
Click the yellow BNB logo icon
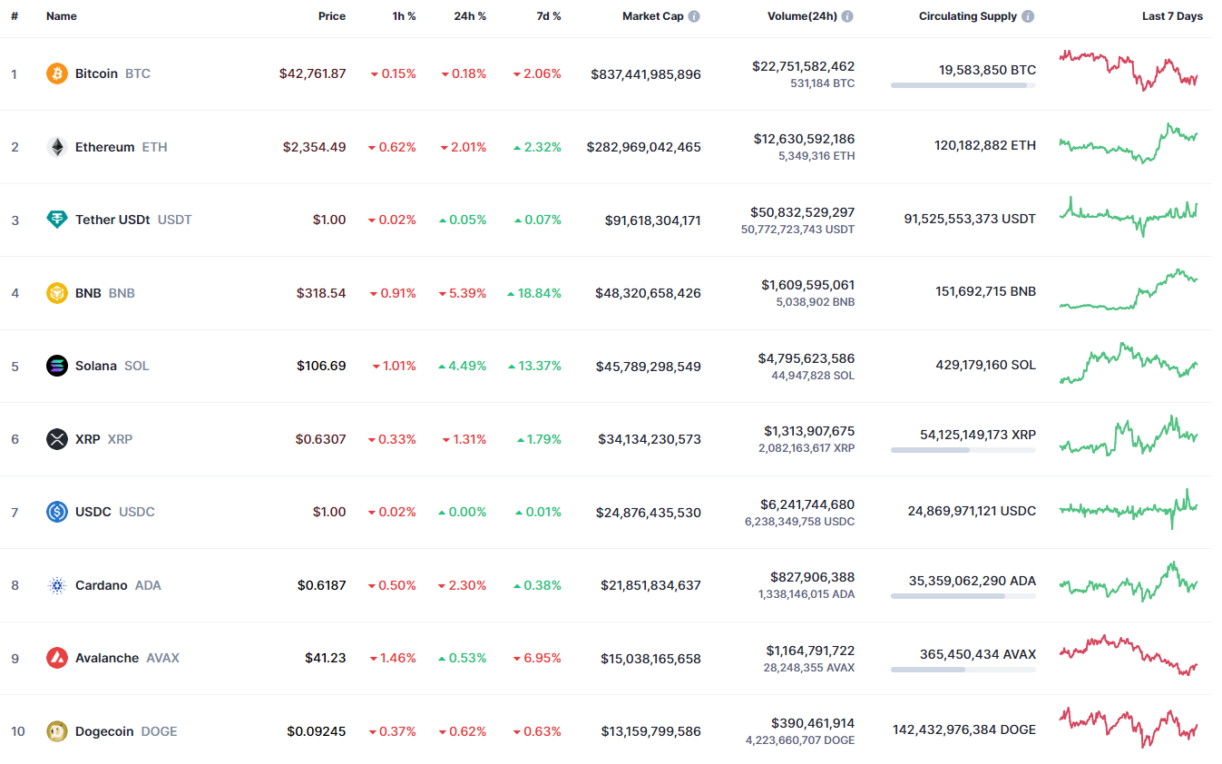click(57, 293)
